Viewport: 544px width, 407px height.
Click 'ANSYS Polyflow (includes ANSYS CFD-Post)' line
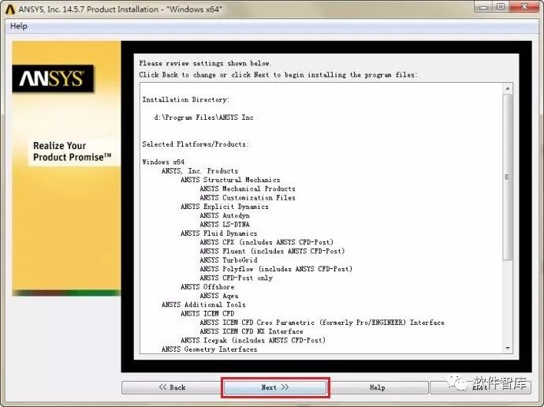(276, 269)
